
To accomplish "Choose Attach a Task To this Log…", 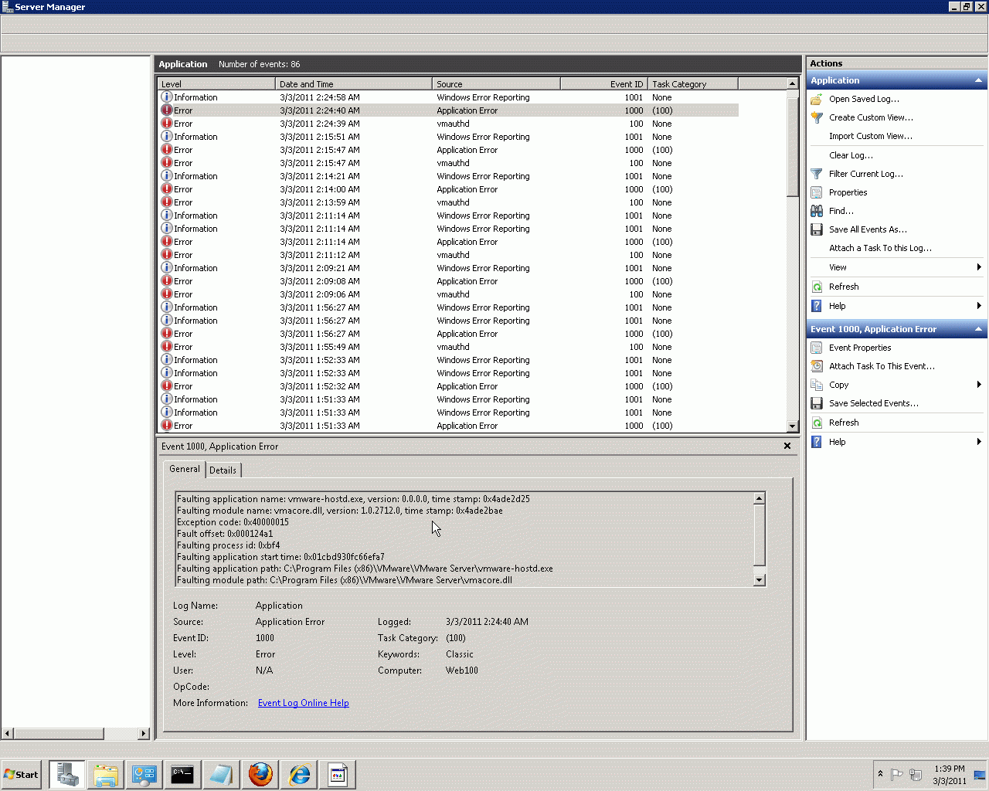I will pyautogui.click(x=880, y=248).
